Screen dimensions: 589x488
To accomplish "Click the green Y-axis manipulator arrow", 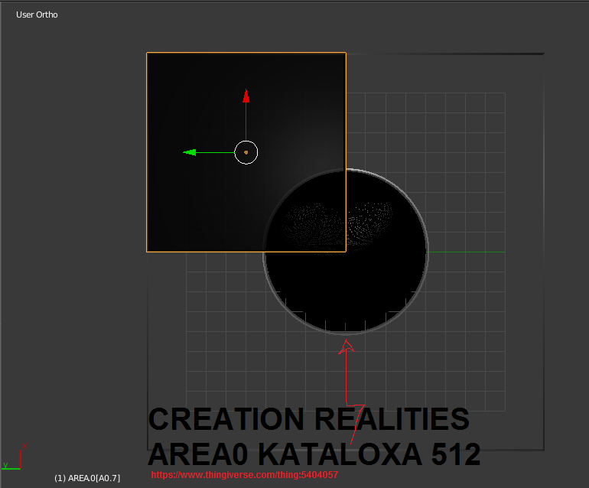I will point(190,152).
